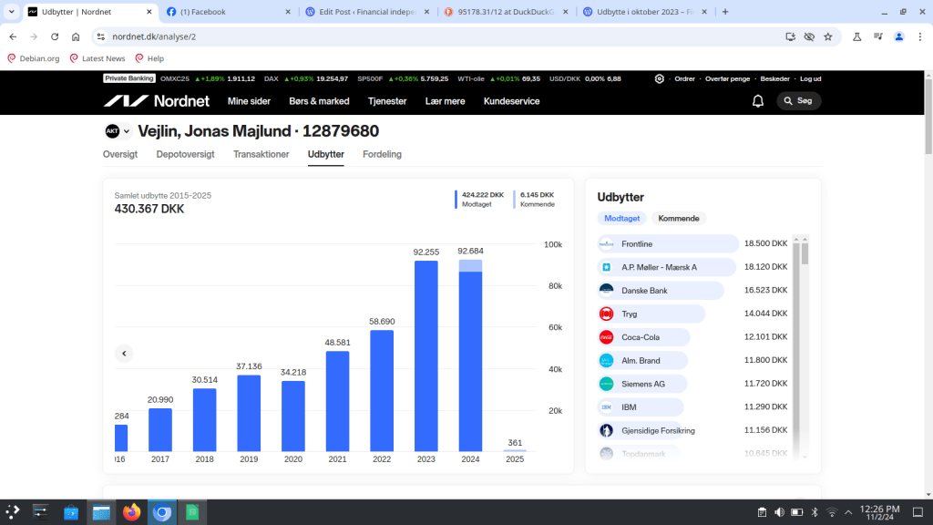Show Modtaget dividends list

(x=622, y=219)
